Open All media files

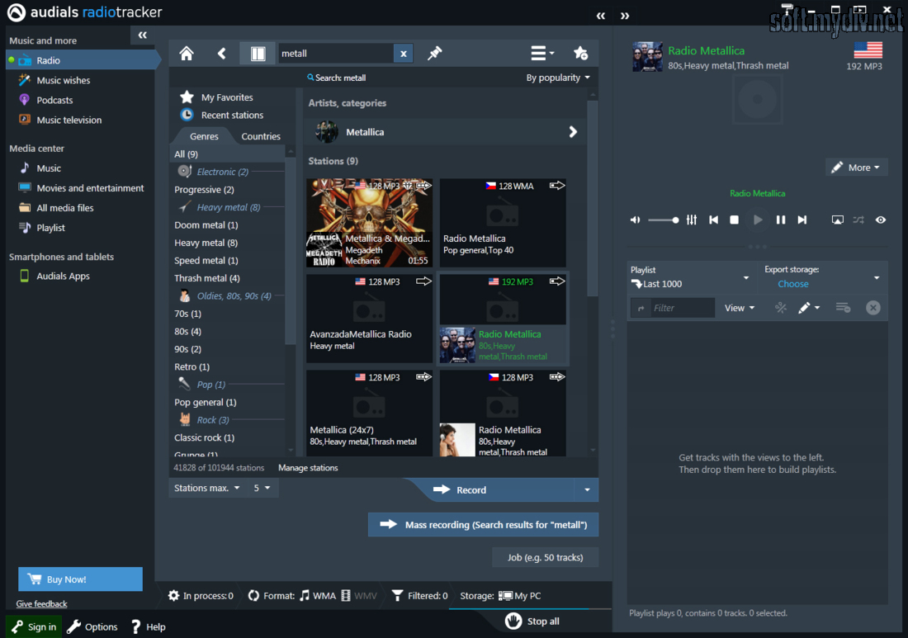click(x=65, y=207)
